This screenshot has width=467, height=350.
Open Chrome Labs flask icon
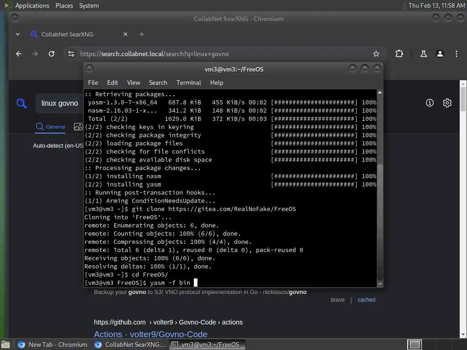(424, 54)
